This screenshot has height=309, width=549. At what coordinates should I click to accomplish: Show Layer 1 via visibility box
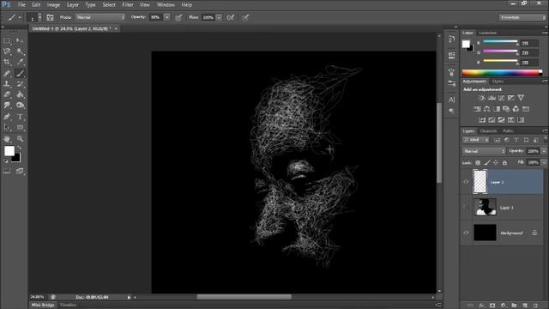tap(466, 207)
